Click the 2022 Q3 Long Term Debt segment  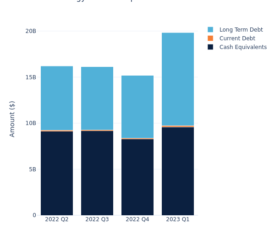(97, 98)
